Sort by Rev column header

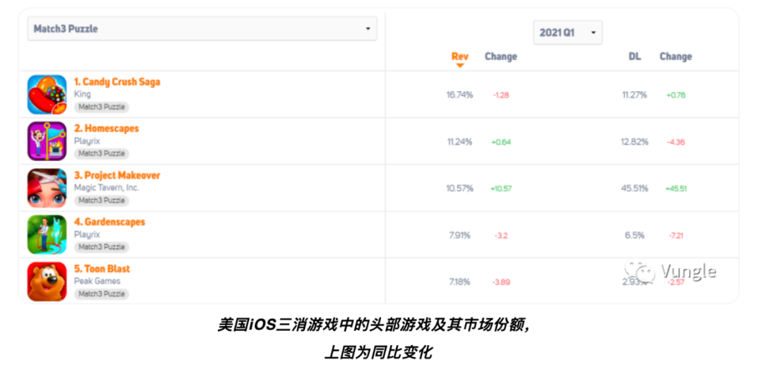click(x=460, y=56)
